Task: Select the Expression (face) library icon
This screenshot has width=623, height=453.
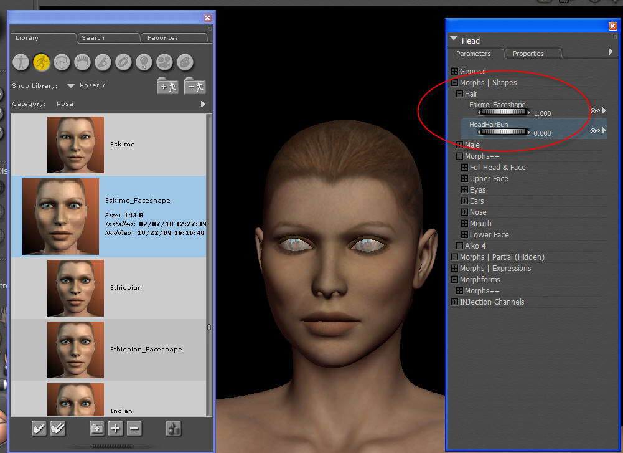Action: pos(62,61)
